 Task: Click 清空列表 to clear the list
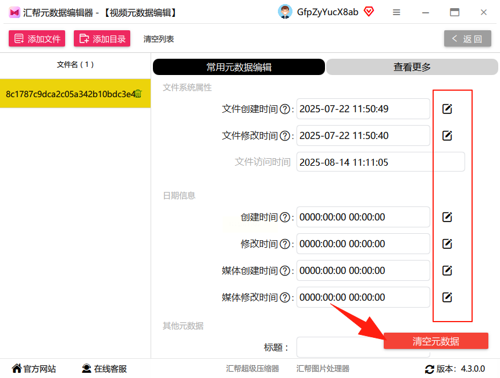click(x=159, y=39)
